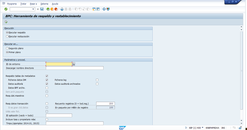The height and width of the screenshot is (130, 247).
Task: Enable the Ficheros log checkbox
Action: coord(97,80)
